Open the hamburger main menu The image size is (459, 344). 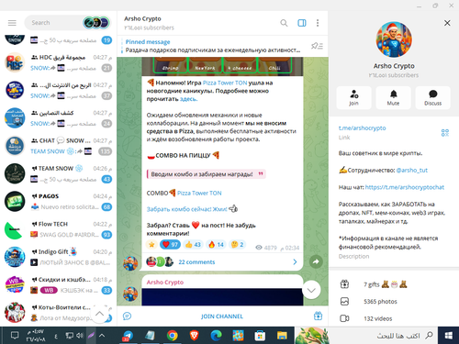(x=12, y=23)
